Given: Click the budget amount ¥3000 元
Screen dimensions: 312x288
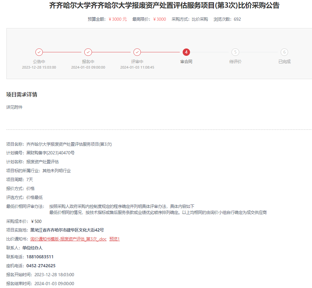Looking at the screenshot, I should point(118,19).
